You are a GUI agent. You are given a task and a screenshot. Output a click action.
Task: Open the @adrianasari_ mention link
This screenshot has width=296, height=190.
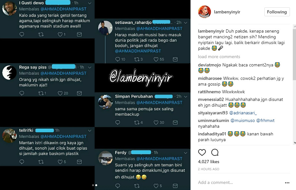[x=243, y=113]
